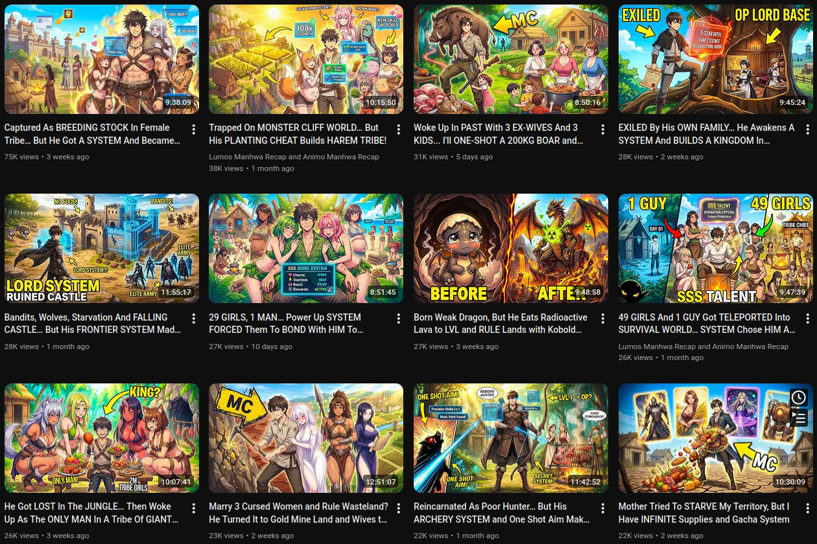Click three-dot menu beside "EXILED By His OWN FAMILY"
The height and width of the screenshot is (544, 817).
pyautogui.click(x=807, y=129)
